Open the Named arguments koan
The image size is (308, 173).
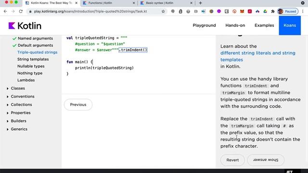click(35, 38)
